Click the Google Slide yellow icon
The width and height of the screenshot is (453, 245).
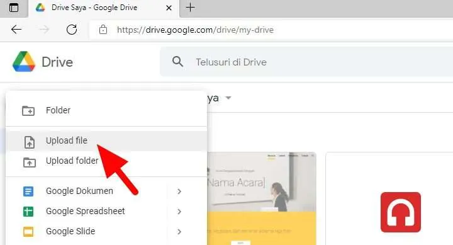(x=28, y=231)
